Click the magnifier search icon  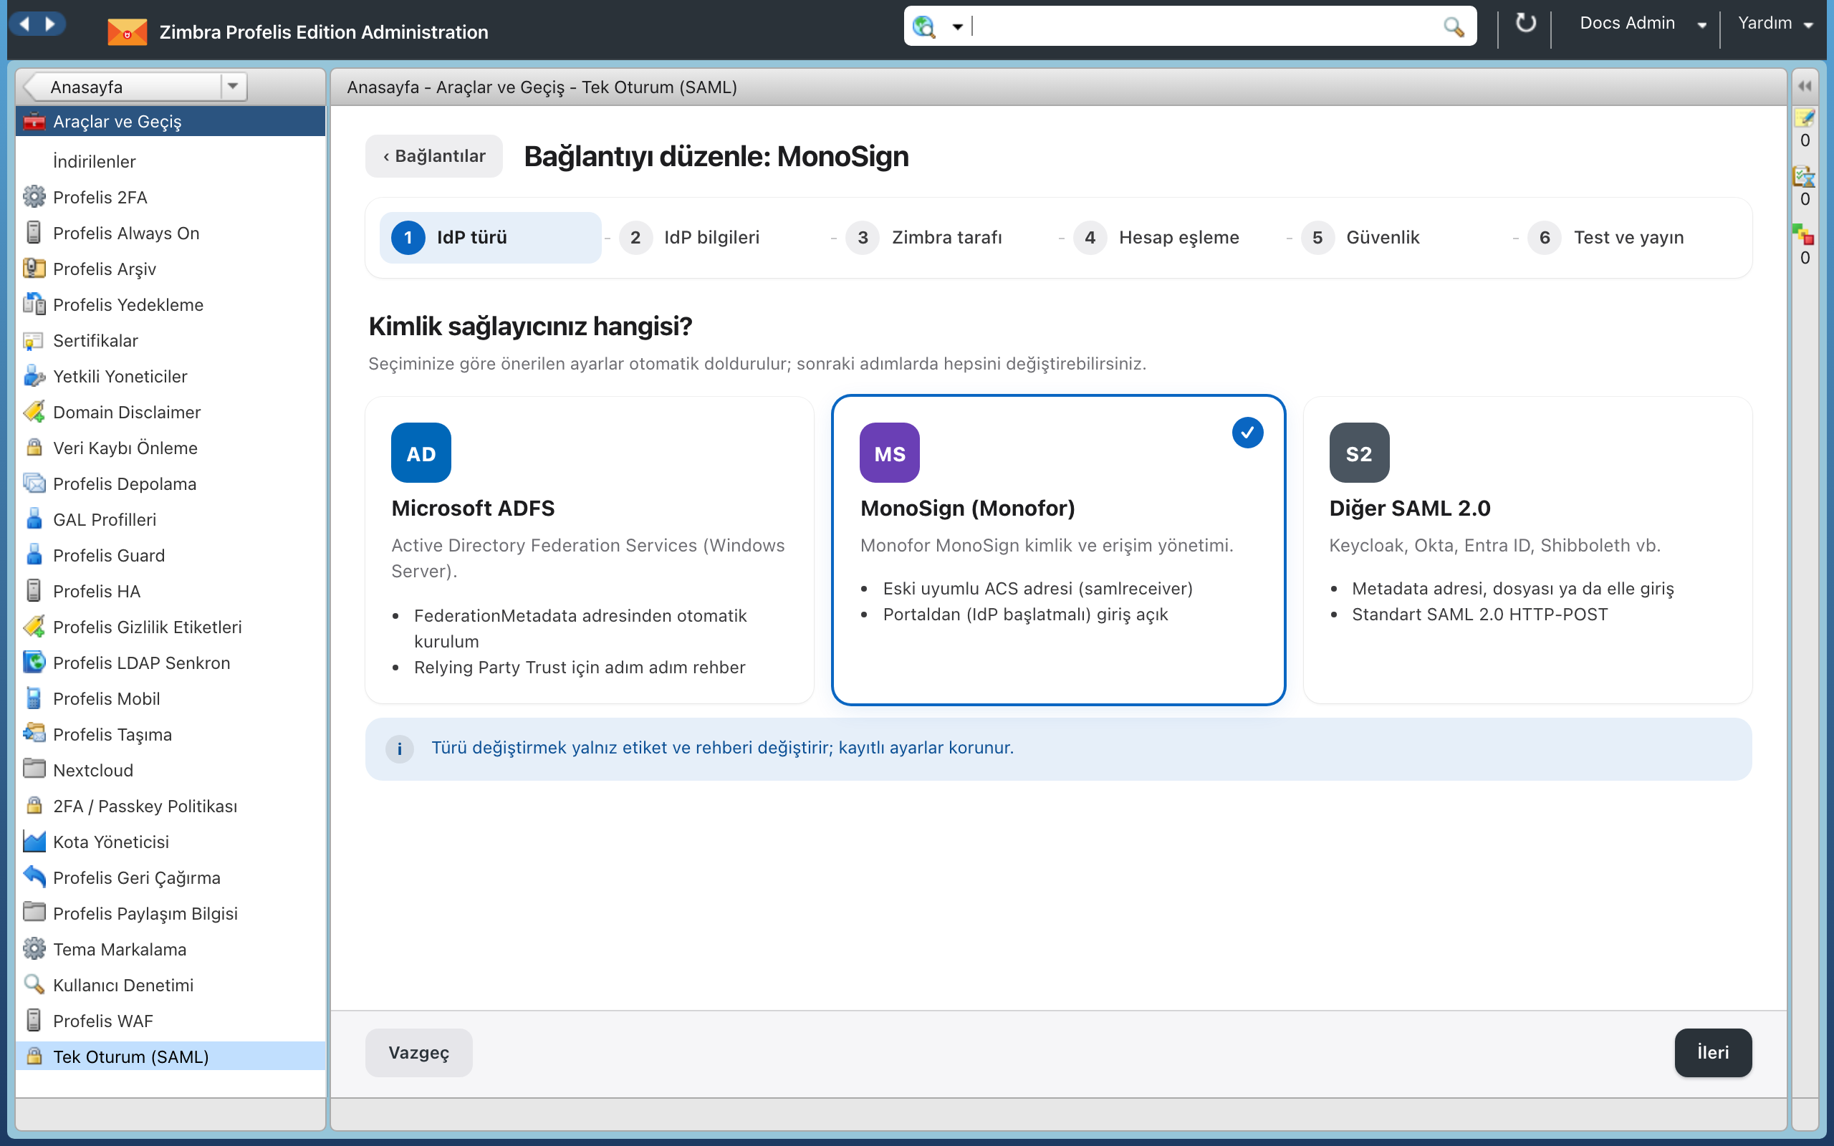pyautogui.click(x=1453, y=27)
